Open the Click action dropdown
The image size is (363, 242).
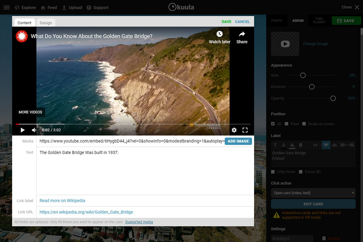click(x=313, y=193)
